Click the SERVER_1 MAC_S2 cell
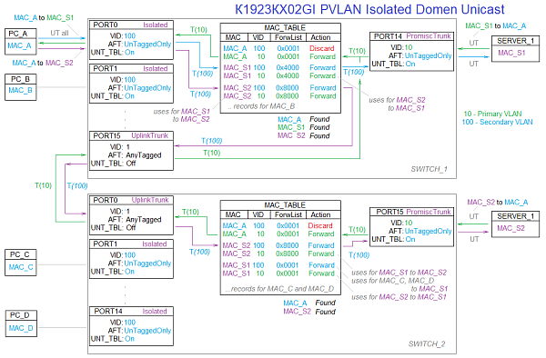546x358 pixels. click(511, 228)
